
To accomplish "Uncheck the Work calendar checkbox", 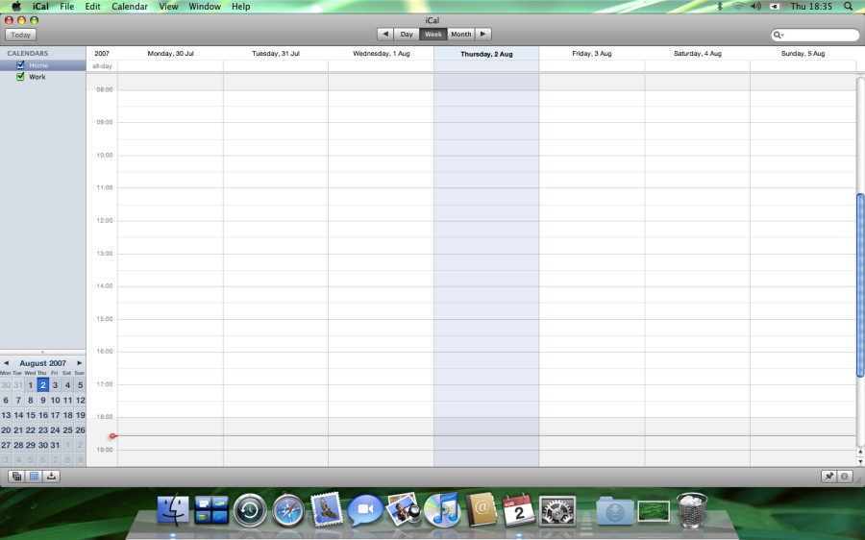I will click(x=20, y=77).
